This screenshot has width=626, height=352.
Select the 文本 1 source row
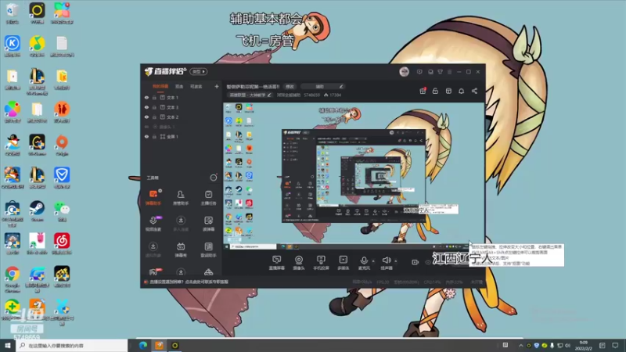(x=182, y=97)
